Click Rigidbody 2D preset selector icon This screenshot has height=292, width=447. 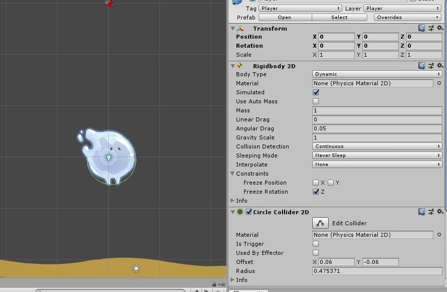coord(431,66)
